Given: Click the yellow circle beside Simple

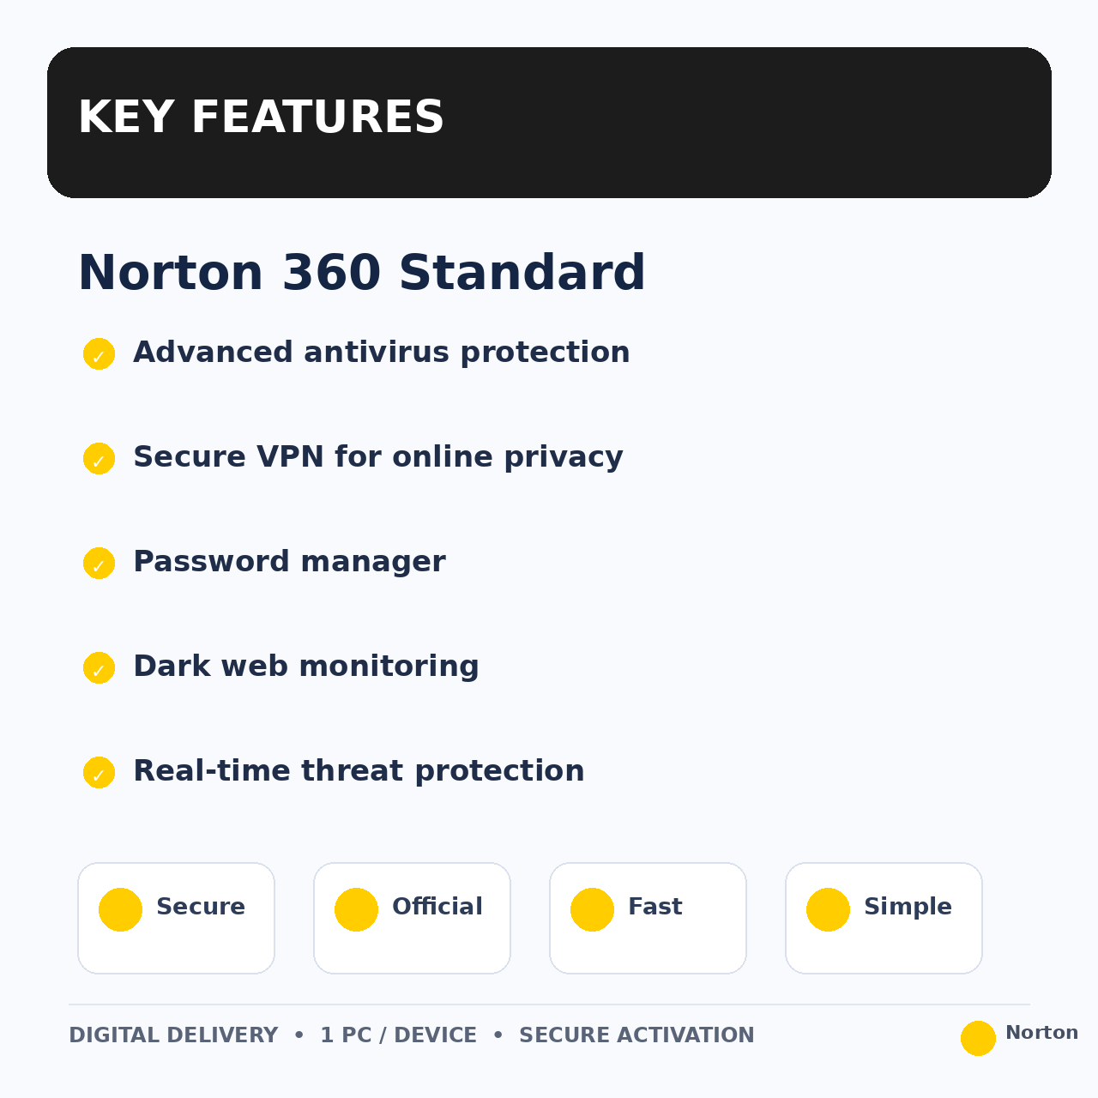Looking at the screenshot, I should [x=828, y=909].
